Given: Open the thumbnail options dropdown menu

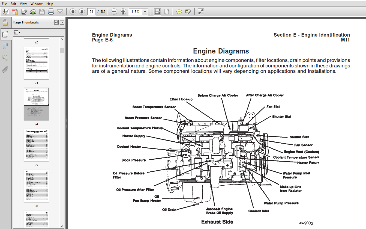Looking at the screenshot, I should 17,32.
